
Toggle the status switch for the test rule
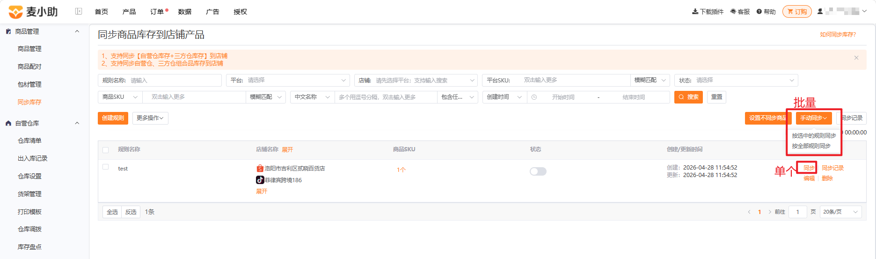point(538,171)
